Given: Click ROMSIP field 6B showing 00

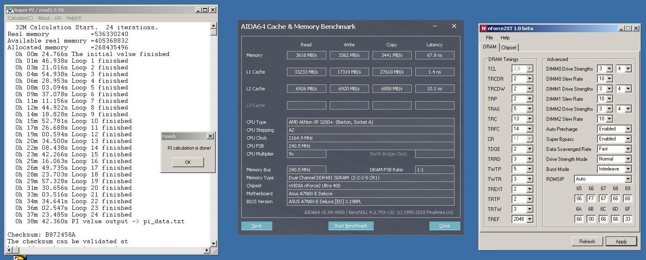Looking at the screenshot, I should (591, 219).
